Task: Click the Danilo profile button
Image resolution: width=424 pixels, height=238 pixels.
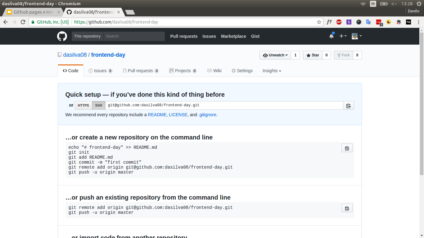Action: click(414, 11)
